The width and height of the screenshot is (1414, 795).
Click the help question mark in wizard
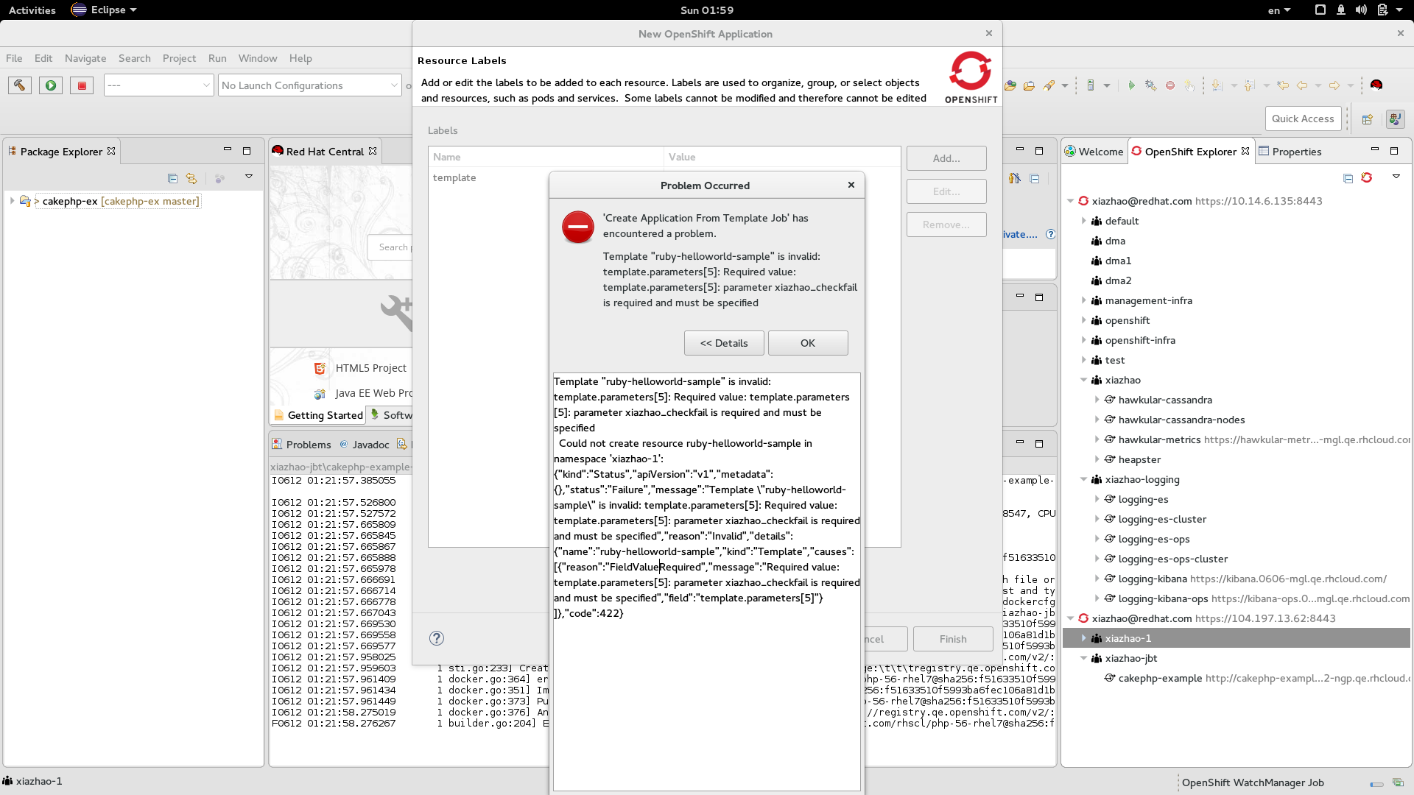click(437, 638)
